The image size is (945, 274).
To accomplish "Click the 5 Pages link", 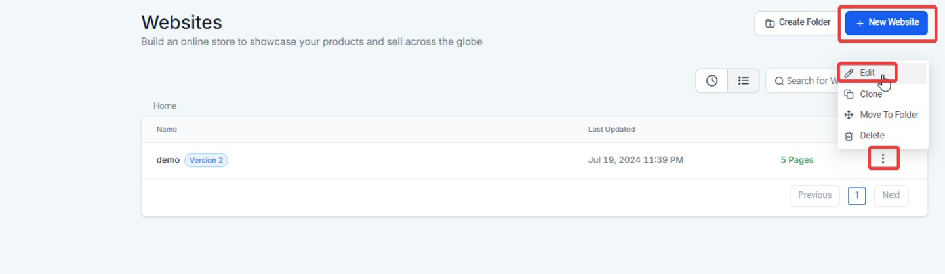I will pyautogui.click(x=797, y=160).
